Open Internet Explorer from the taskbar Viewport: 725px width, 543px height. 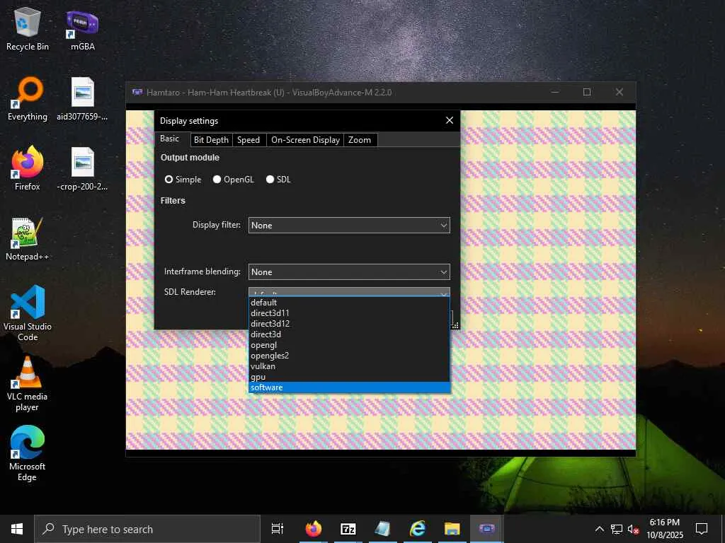pyautogui.click(x=418, y=529)
